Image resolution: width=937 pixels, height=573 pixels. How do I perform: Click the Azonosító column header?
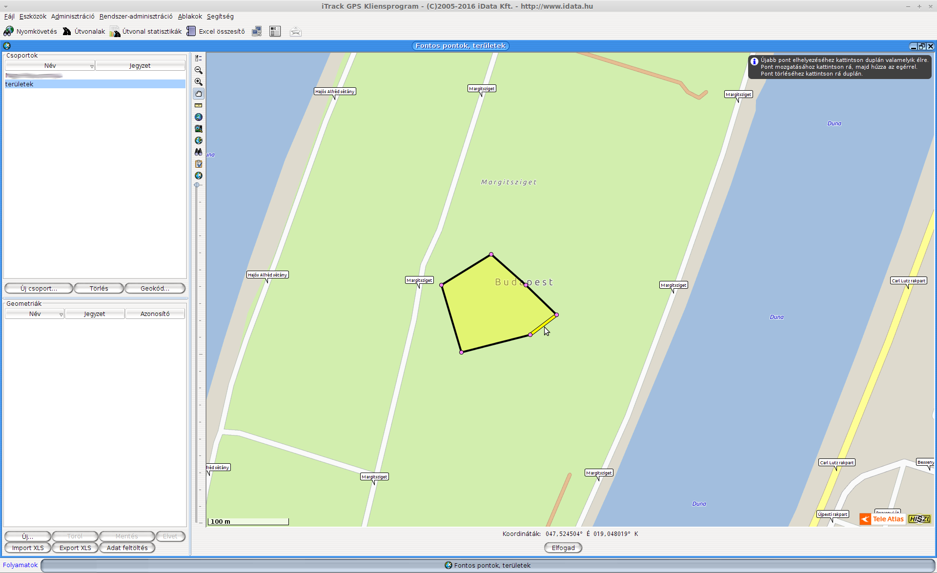(x=155, y=314)
